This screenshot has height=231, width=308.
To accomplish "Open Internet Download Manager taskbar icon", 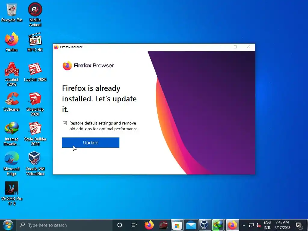I will tap(218, 225).
